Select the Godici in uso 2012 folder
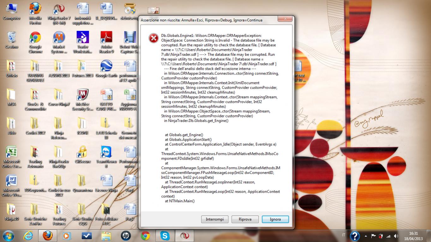This screenshot has width=431, height=242. click(59, 186)
